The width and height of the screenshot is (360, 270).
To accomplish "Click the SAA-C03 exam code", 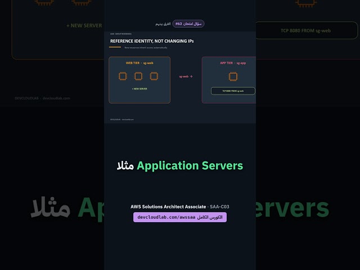I will pyautogui.click(x=219, y=206).
